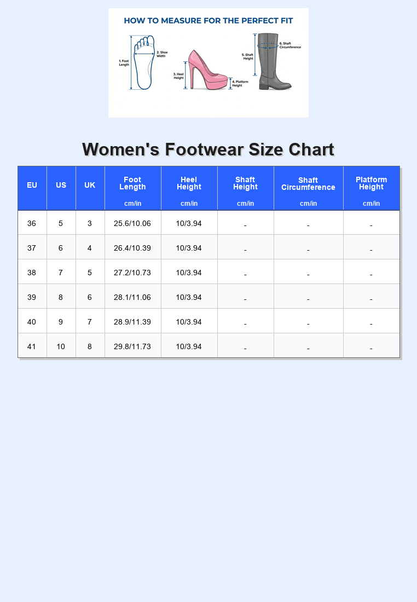Click the foot length value 26.4/10.39
Image resolution: width=417 pixels, height=602 pixels.
132,248
